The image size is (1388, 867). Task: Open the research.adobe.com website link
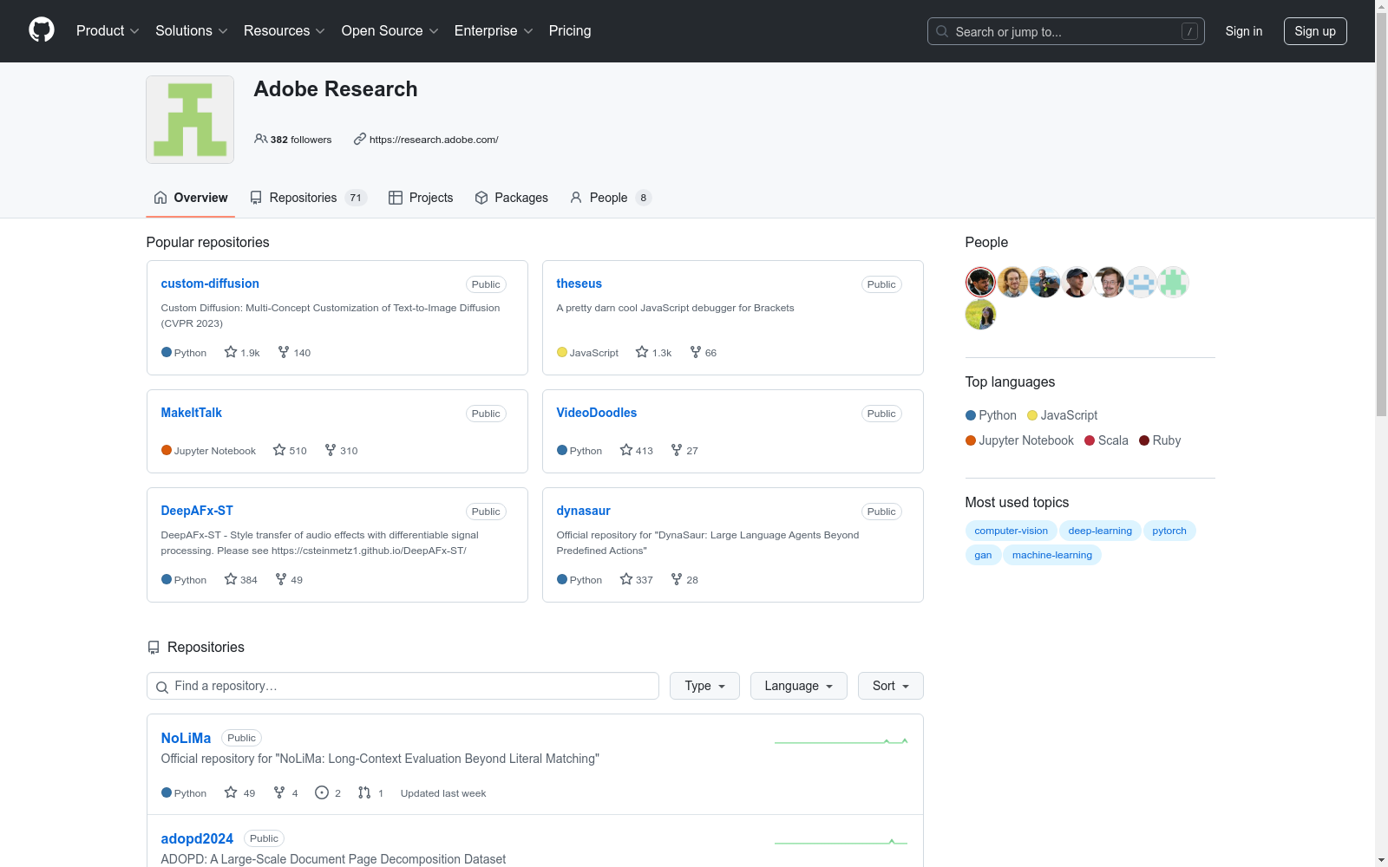pyautogui.click(x=434, y=140)
